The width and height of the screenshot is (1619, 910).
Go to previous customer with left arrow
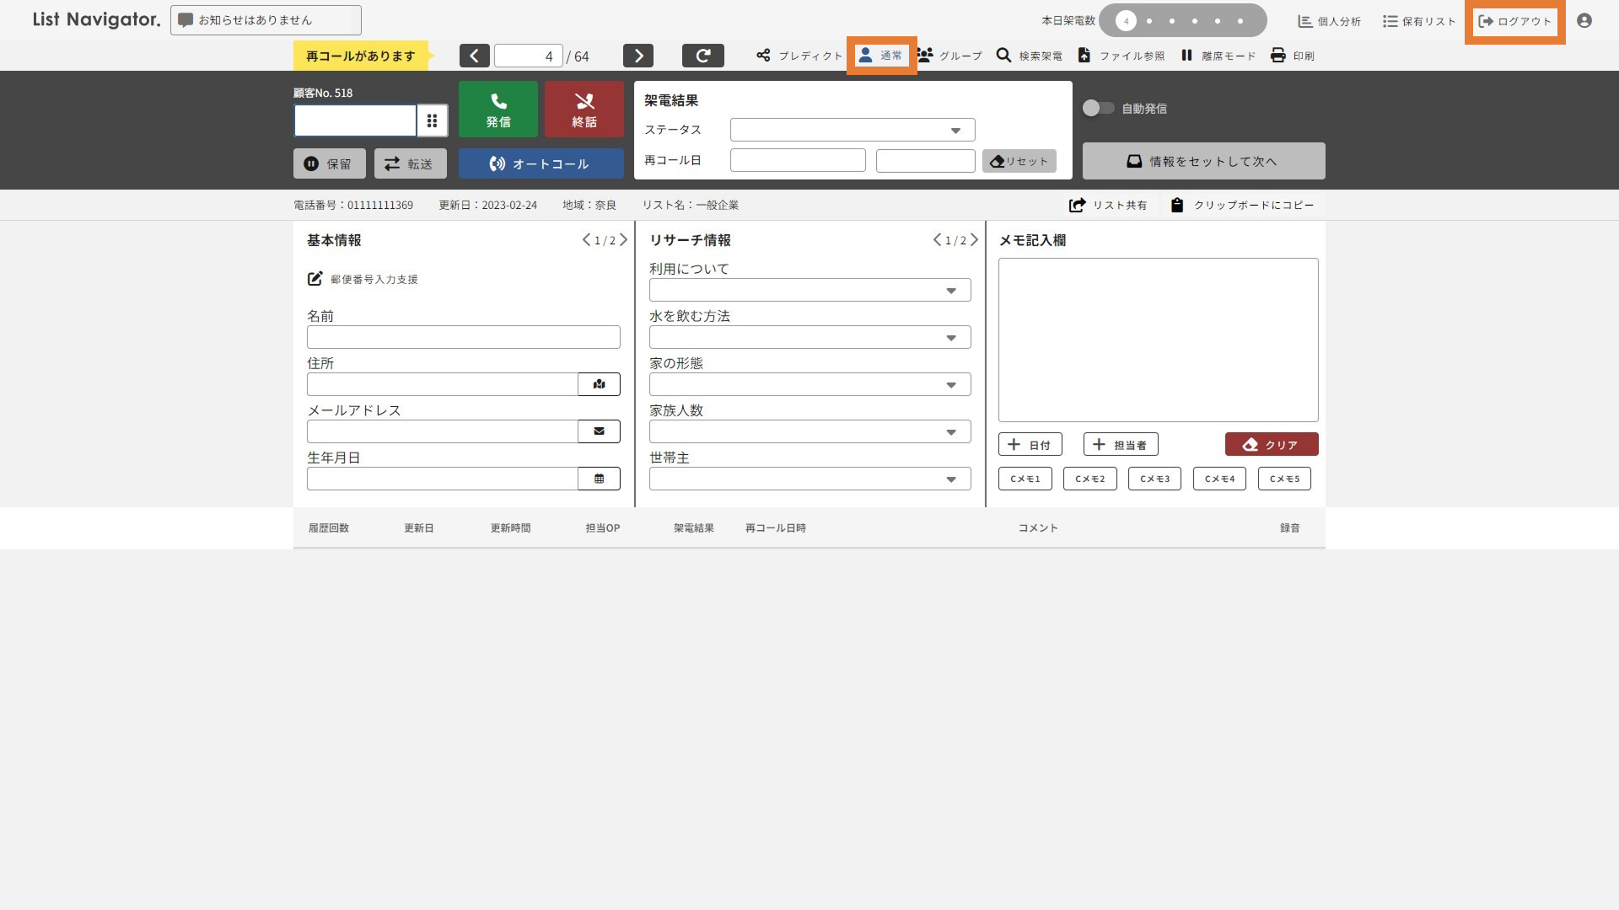point(474,56)
